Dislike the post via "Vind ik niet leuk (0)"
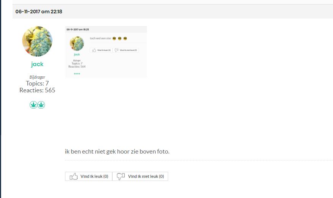Viewport: 333px width, 198px height. [140, 176]
